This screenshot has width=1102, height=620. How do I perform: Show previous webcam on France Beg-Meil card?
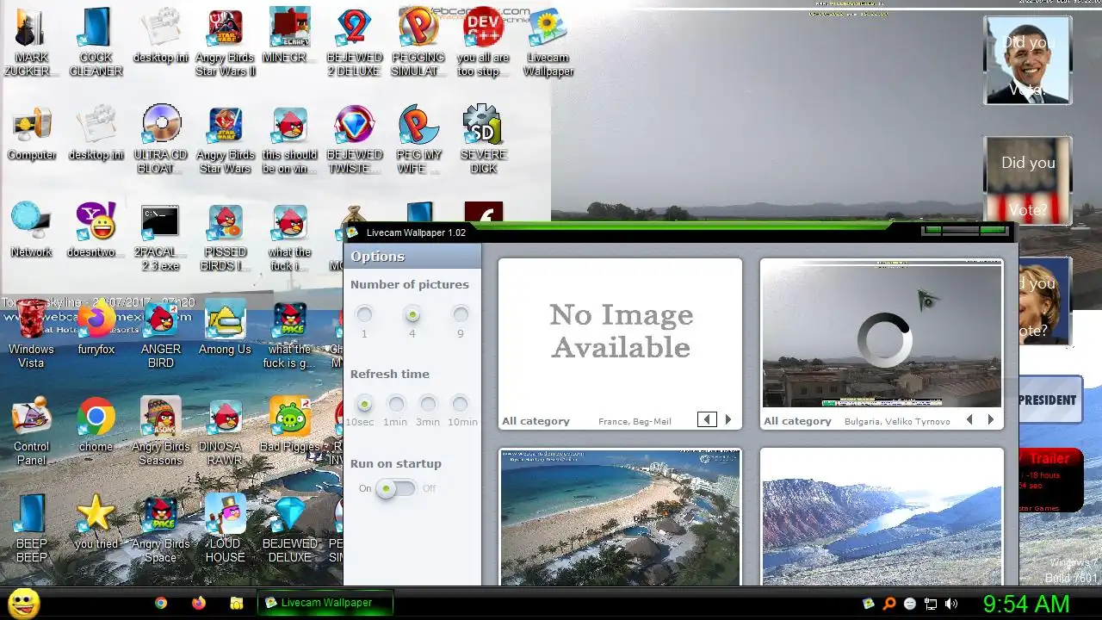click(707, 420)
